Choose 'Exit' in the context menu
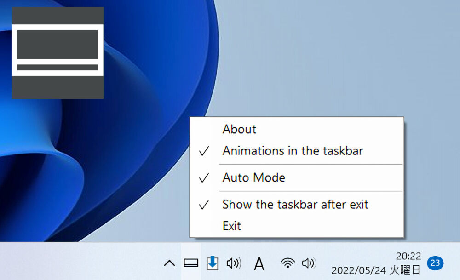Image resolution: width=460 pixels, height=280 pixels. (x=232, y=226)
